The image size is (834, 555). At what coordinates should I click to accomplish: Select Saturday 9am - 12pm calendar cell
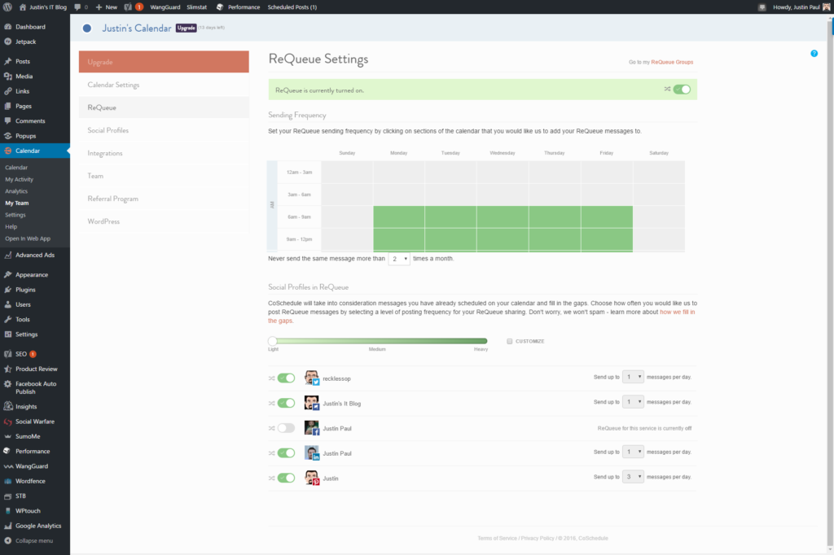pyautogui.click(x=658, y=239)
